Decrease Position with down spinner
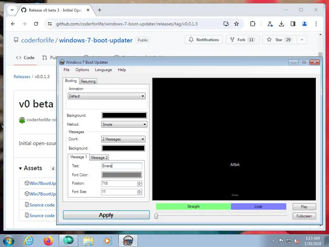Screen dimensions: 329x247 pos(139,185)
